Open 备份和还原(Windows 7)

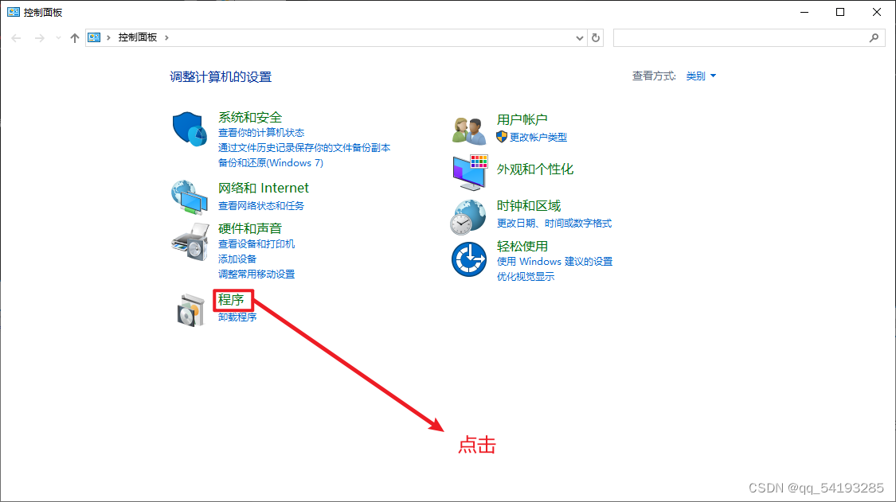(x=270, y=162)
